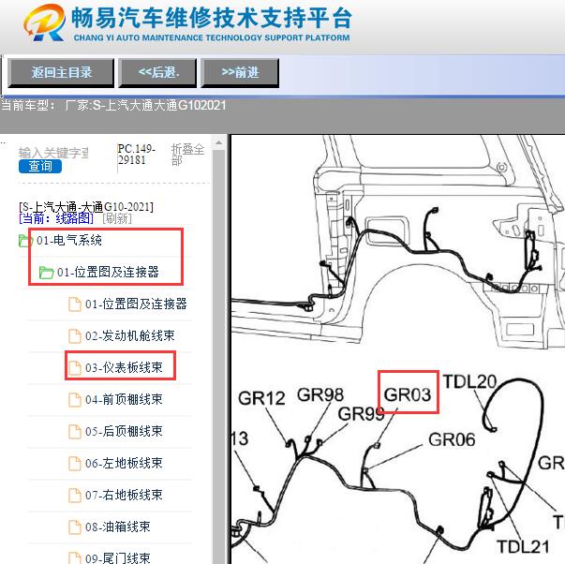Viewport: 565px width, 564px height.
Task: Open the 09-尾门线束 document
Action: (118, 558)
